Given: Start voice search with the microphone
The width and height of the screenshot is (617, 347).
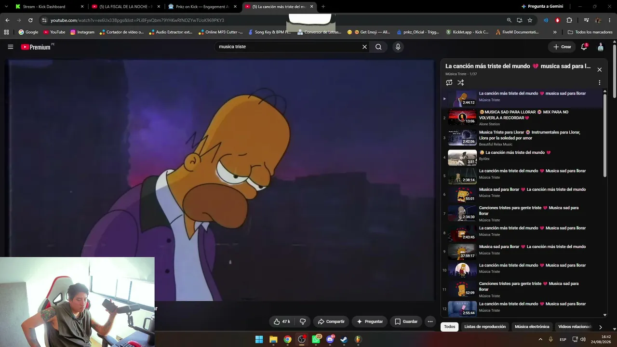Looking at the screenshot, I should click(x=398, y=47).
